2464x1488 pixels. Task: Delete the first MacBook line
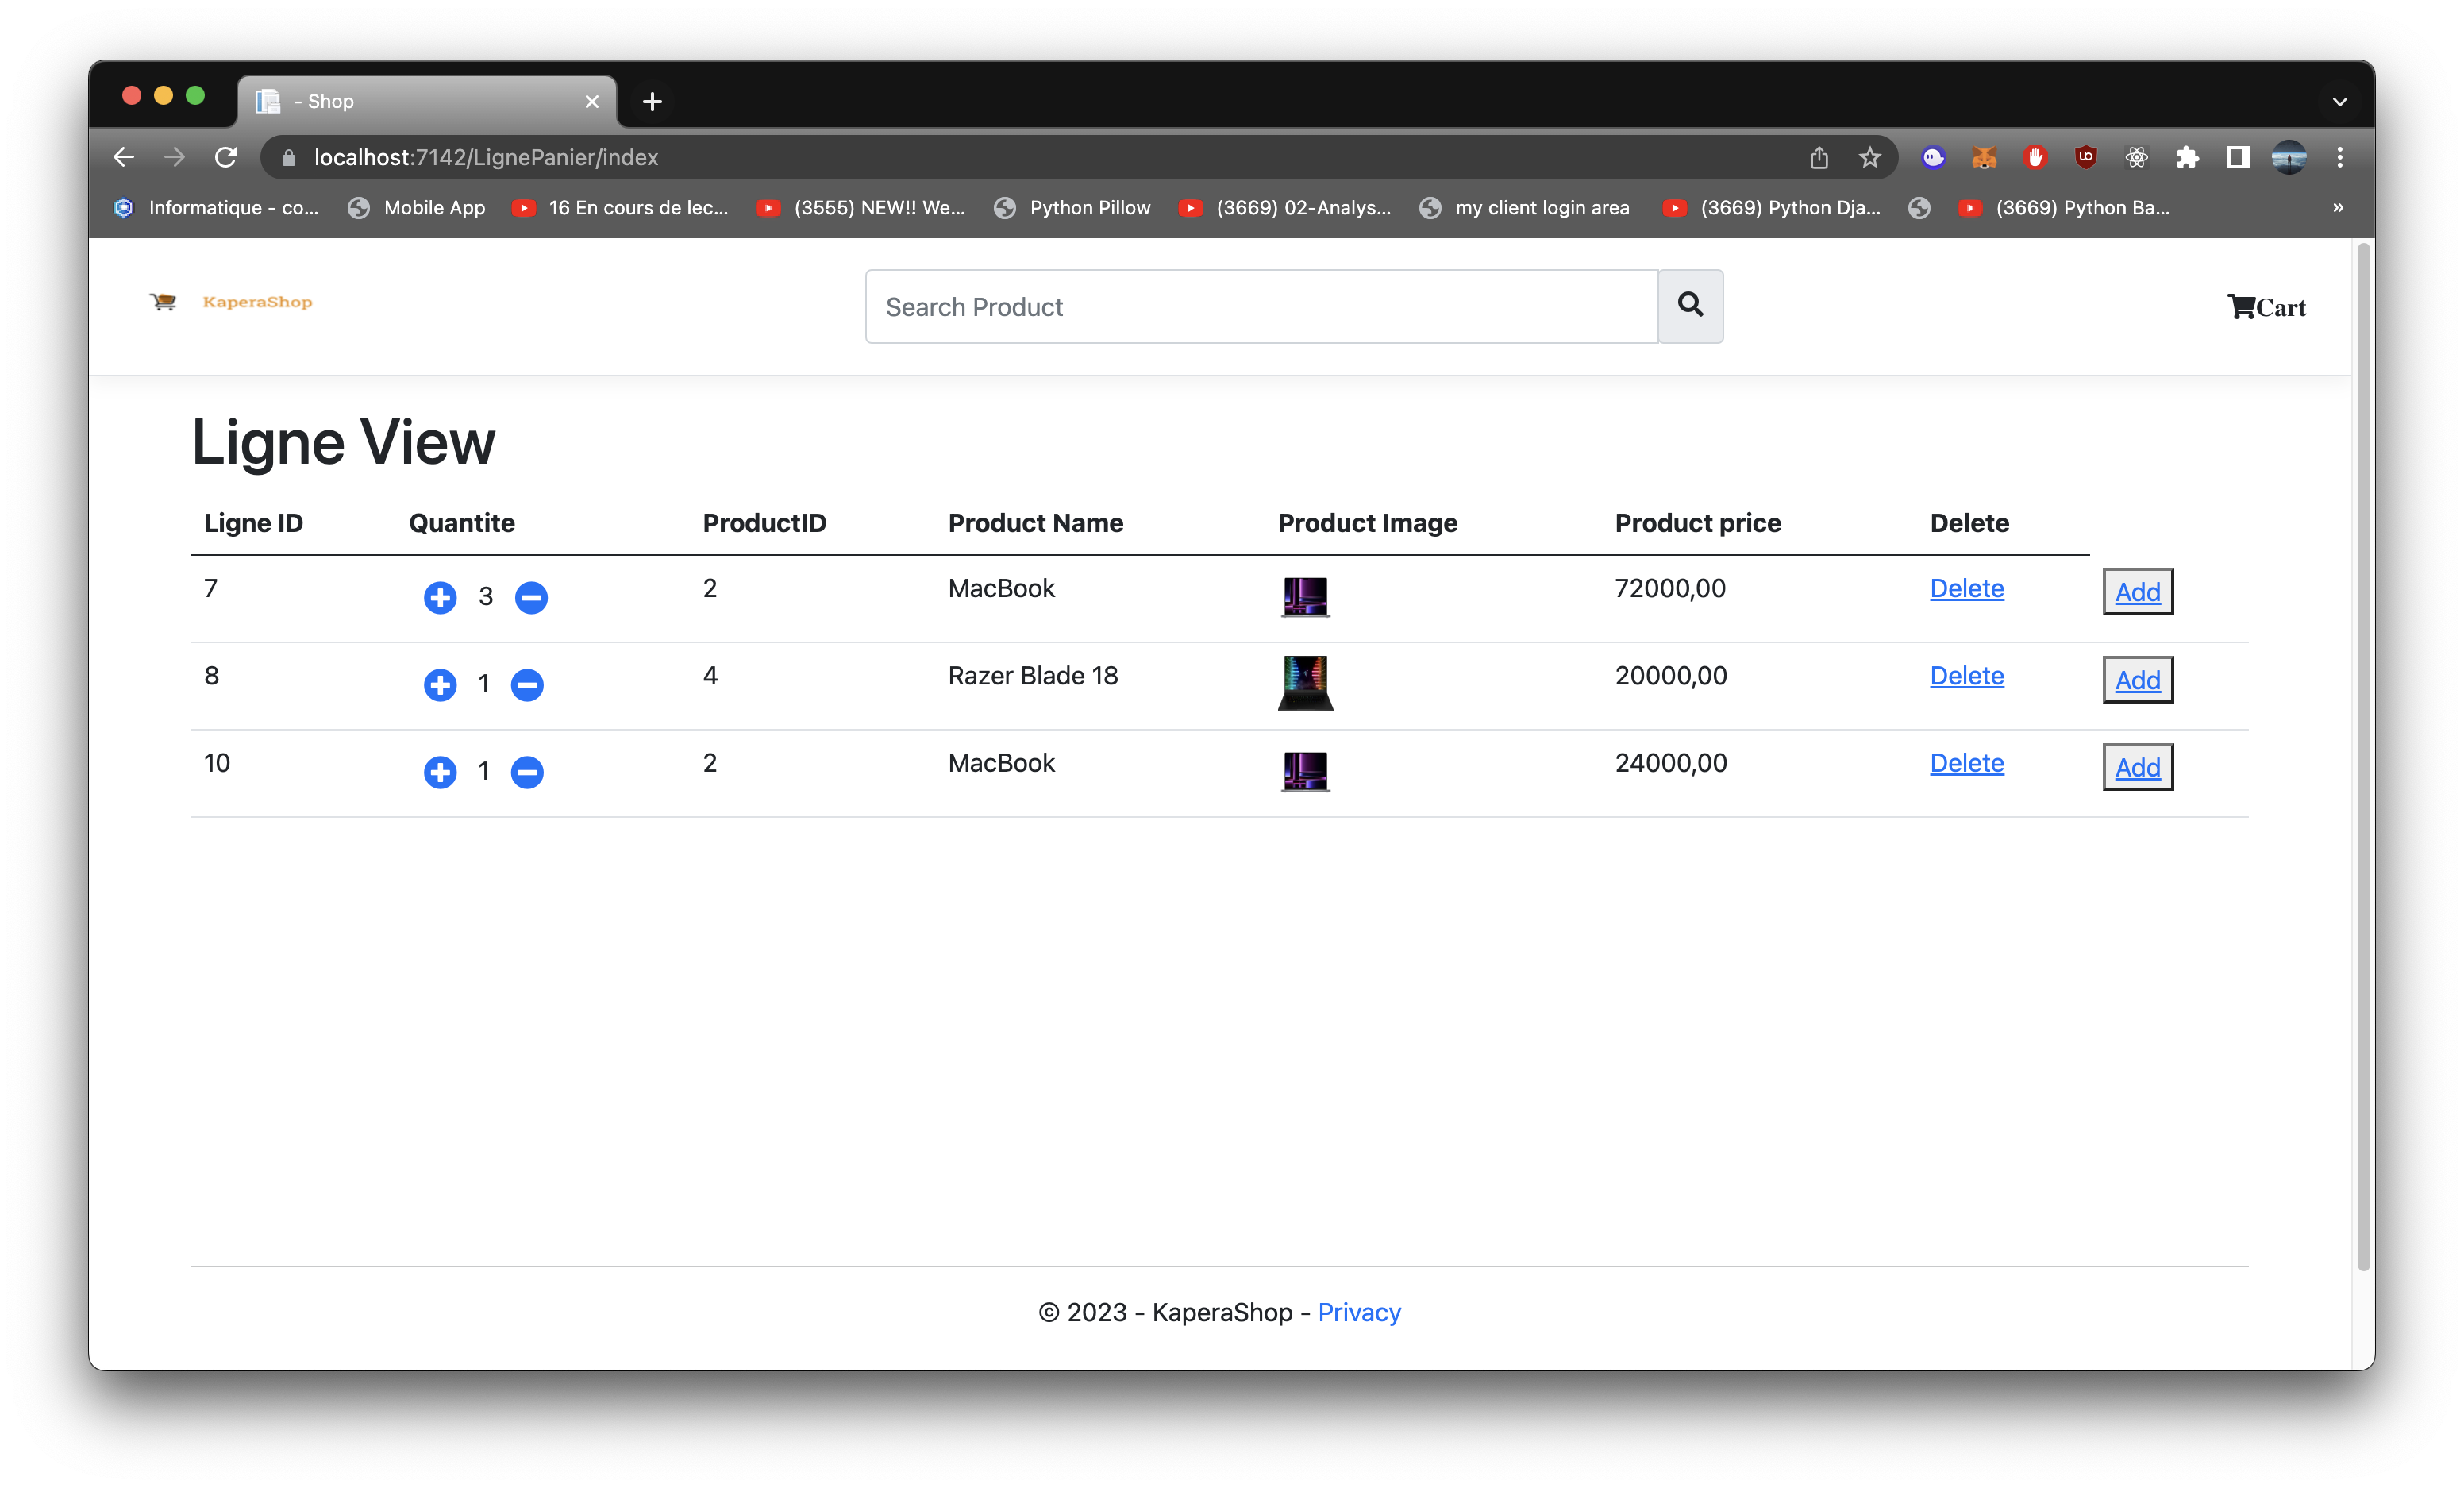pos(1966,588)
